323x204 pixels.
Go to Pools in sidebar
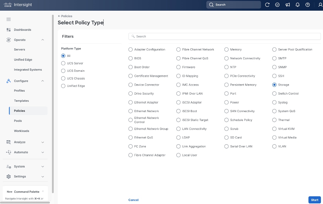tap(18, 121)
